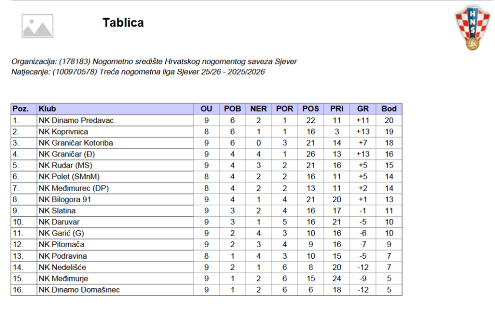Viewport: 495px width, 313px height.
Task: Click the Klub column header
Action: pyautogui.click(x=47, y=109)
